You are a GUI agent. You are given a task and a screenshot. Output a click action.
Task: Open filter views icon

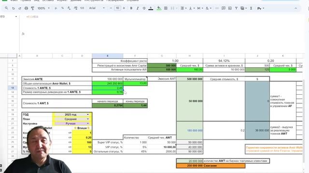242,8
